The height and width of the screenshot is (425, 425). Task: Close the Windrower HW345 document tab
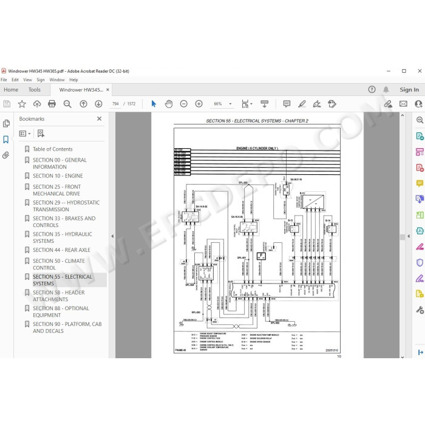[107, 89]
